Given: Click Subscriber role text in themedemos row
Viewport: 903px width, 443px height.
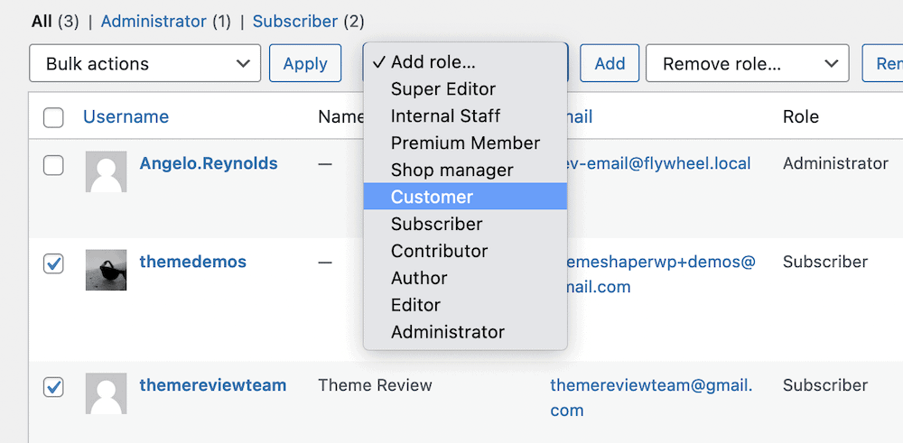Looking at the screenshot, I should (825, 262).
